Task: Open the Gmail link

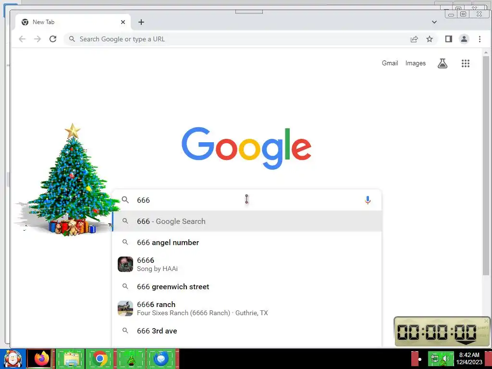Action: [x=390, y=63]
